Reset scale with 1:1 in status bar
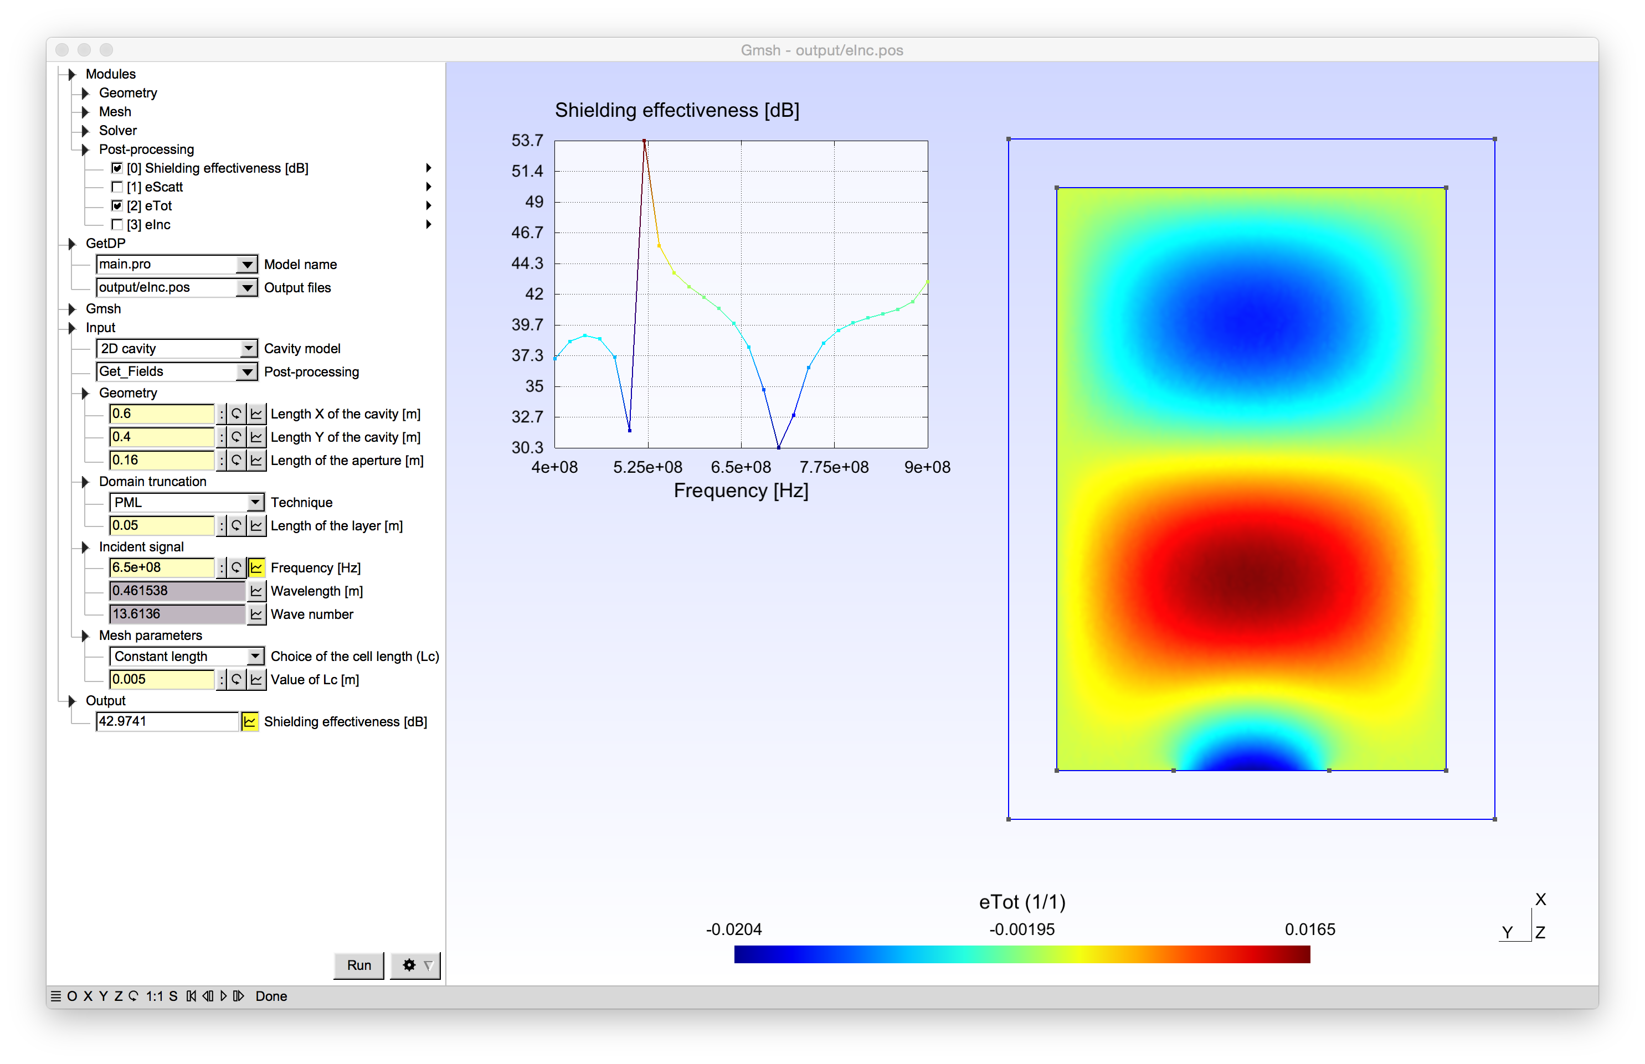1645x1064 pixels. (x=154, y=996)
